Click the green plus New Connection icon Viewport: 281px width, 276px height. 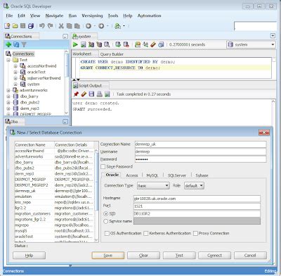click(x=8, y=44)
